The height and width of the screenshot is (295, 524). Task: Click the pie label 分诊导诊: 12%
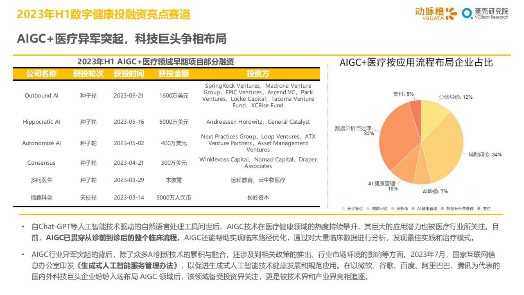(456, 97)
